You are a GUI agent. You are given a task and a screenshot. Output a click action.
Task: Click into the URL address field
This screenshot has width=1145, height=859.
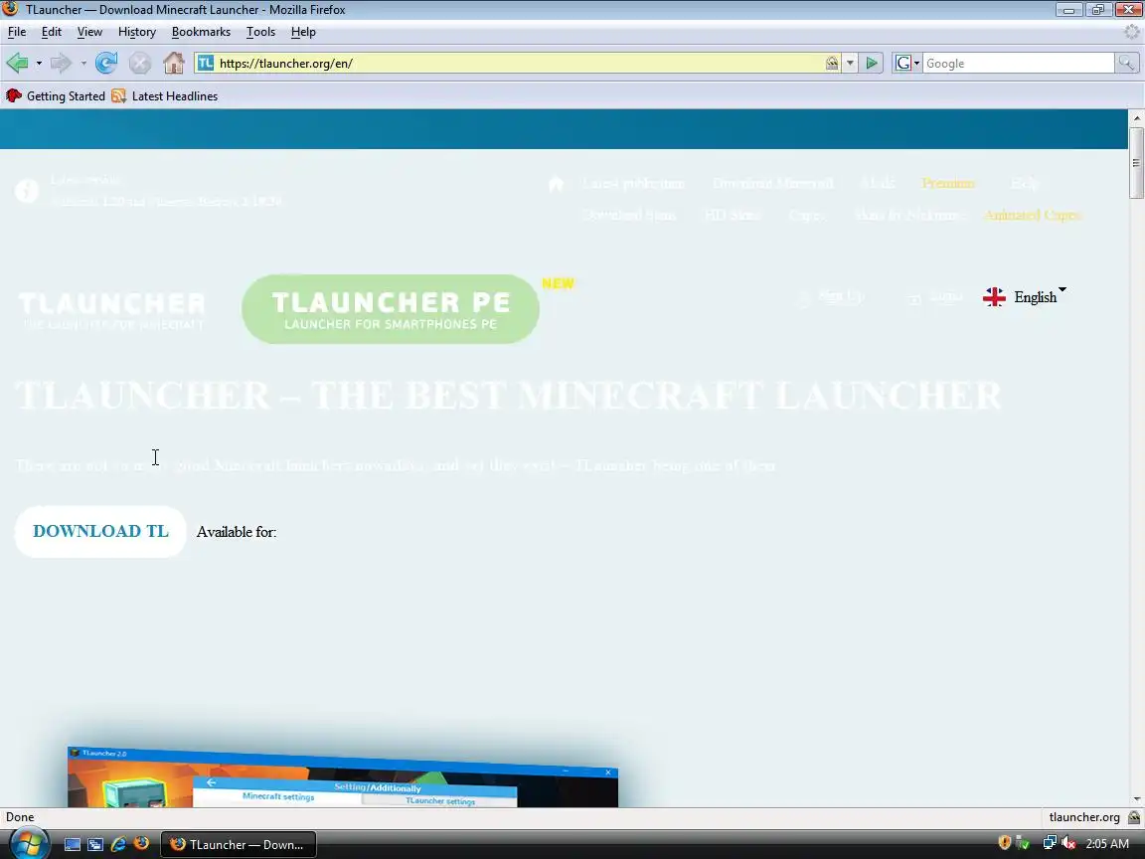coord(519,64)
